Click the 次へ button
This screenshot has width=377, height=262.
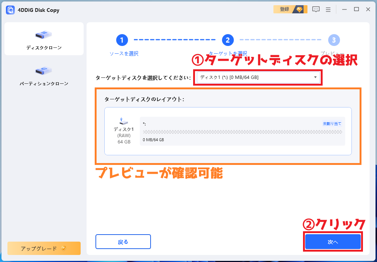tap(332, 241)
